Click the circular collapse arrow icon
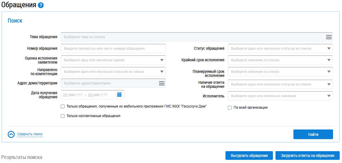 point(11,134)
